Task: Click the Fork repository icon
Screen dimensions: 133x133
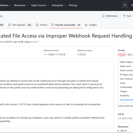Action: pyautogui.click(x=124, y=16)
